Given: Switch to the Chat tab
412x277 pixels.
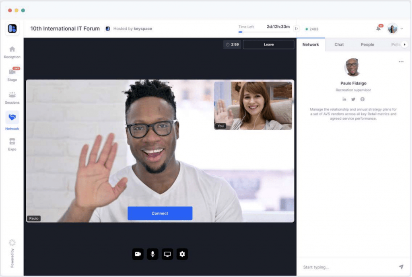Looking at the screenshot, I should [339, 45].
